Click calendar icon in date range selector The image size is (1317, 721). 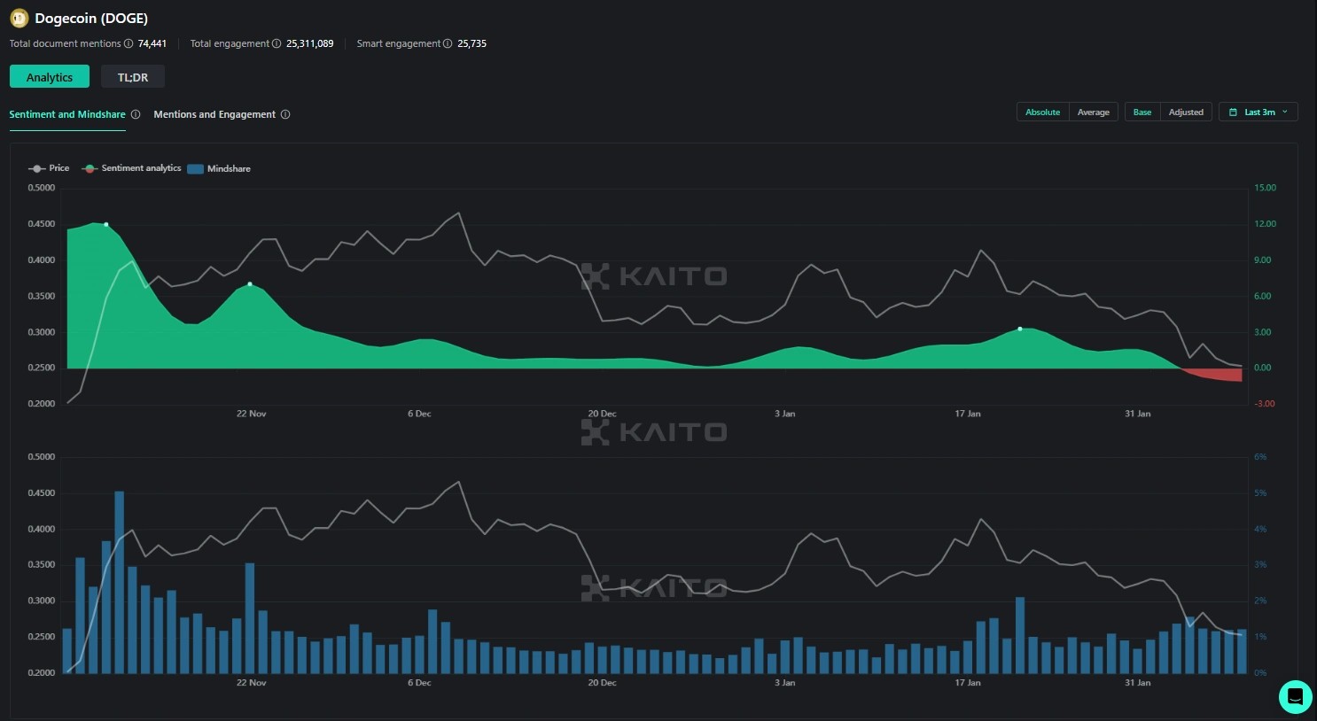(1233, 112)
